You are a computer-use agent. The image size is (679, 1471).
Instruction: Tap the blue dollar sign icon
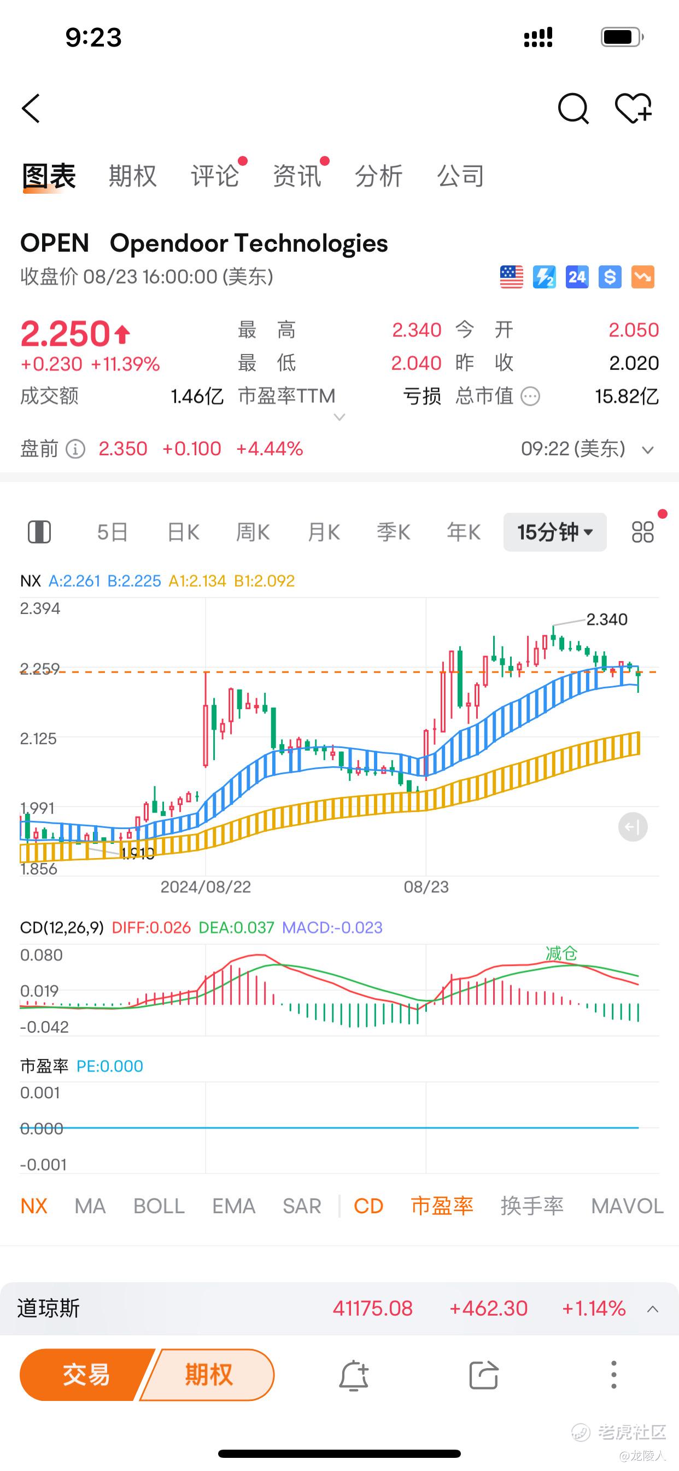pyautogui.click(x=610, y=277)
